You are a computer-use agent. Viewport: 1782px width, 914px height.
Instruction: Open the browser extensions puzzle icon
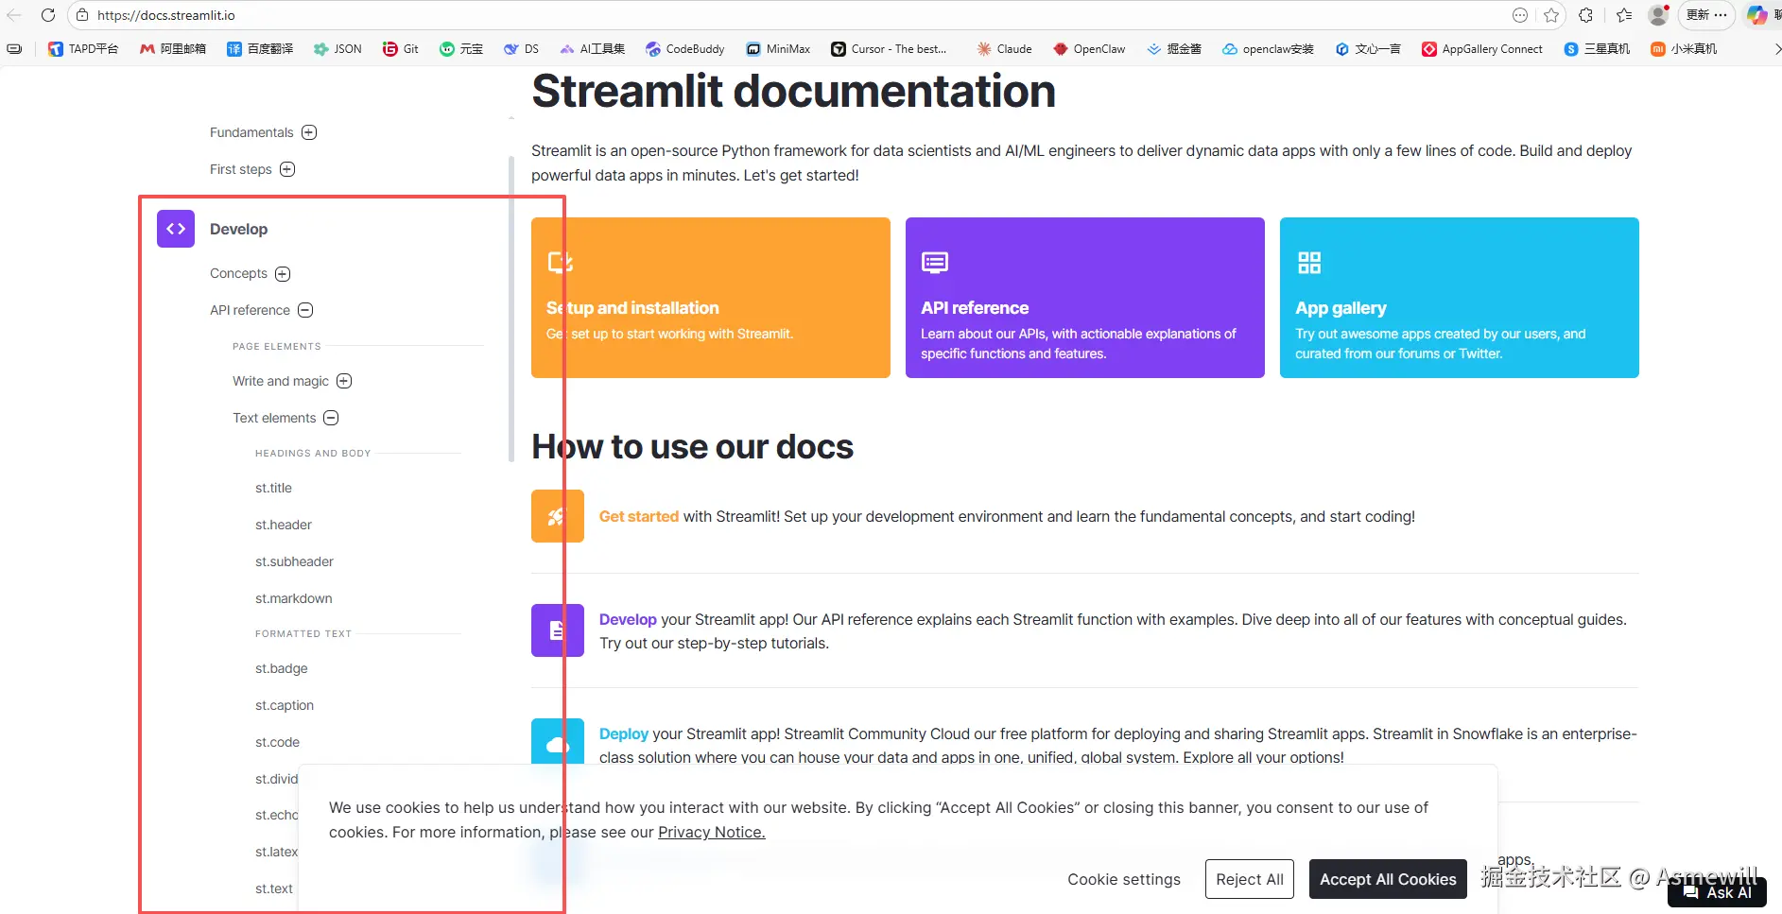1586,15
